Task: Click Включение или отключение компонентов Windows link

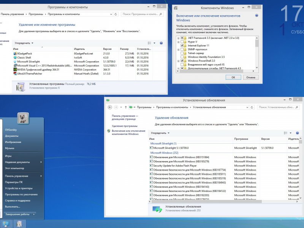Action: pyautogui.click(x=128, y=132)
